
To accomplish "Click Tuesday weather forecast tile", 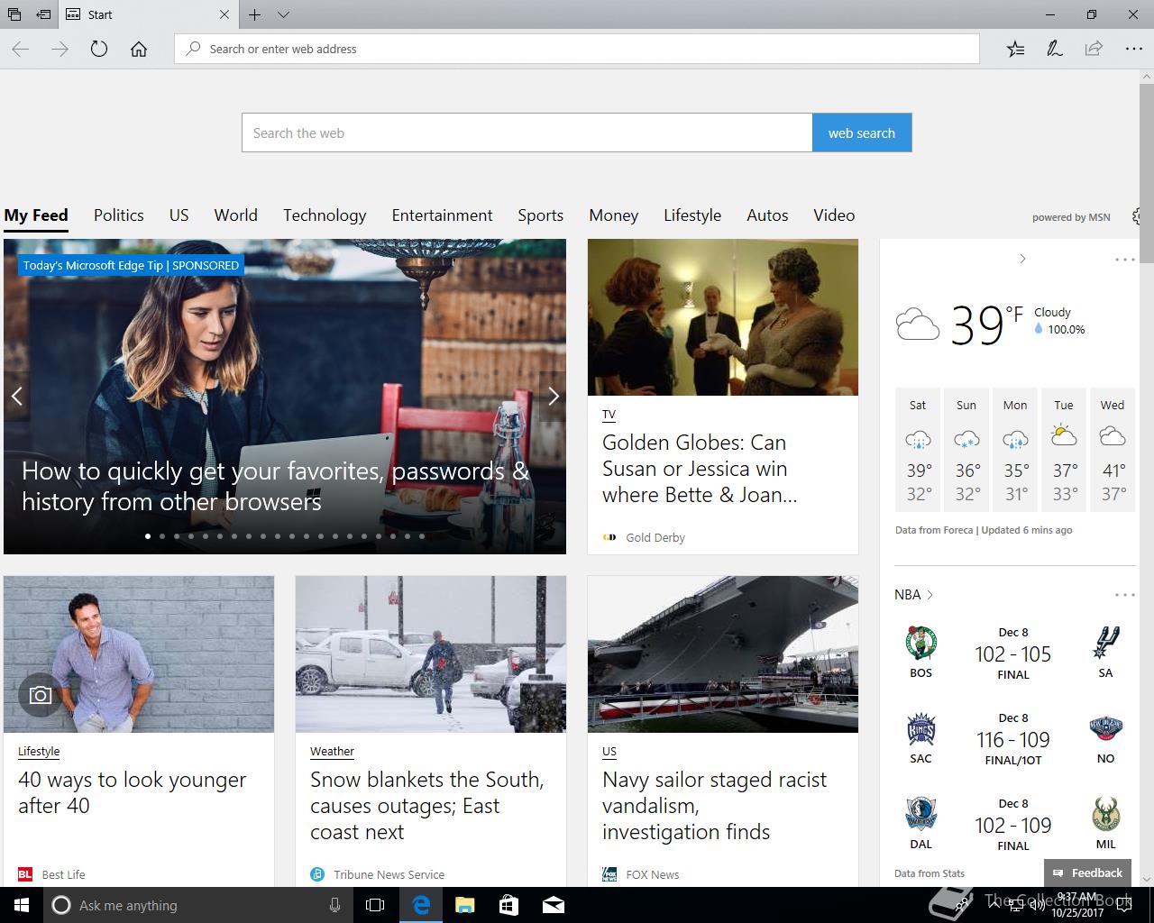I will pos(1064,450).
